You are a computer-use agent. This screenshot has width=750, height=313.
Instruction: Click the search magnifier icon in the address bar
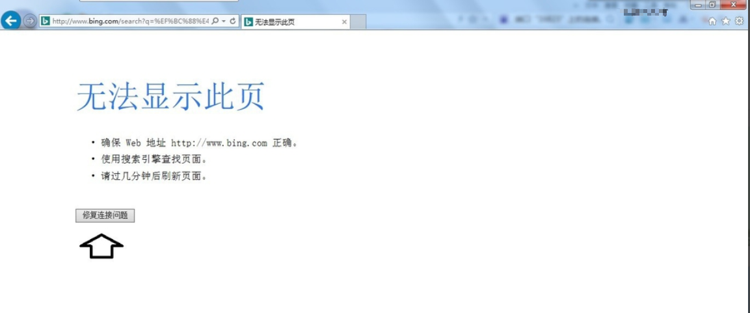(215, 21)
